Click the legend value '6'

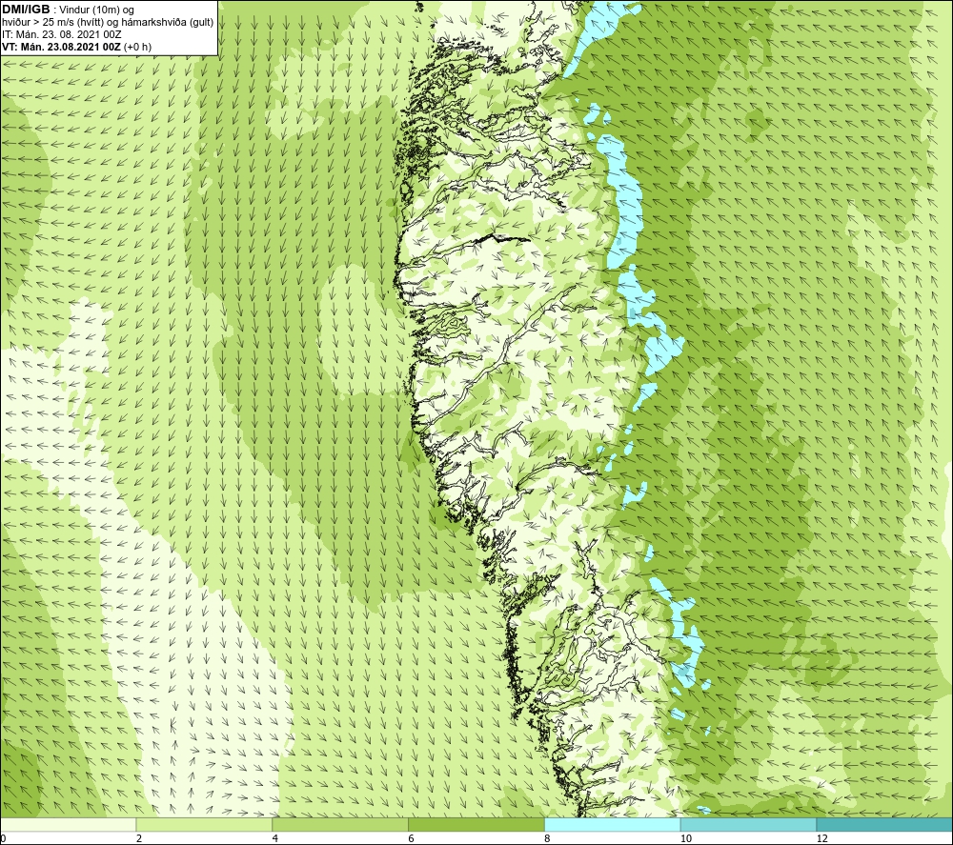click(x=412, y=838)
